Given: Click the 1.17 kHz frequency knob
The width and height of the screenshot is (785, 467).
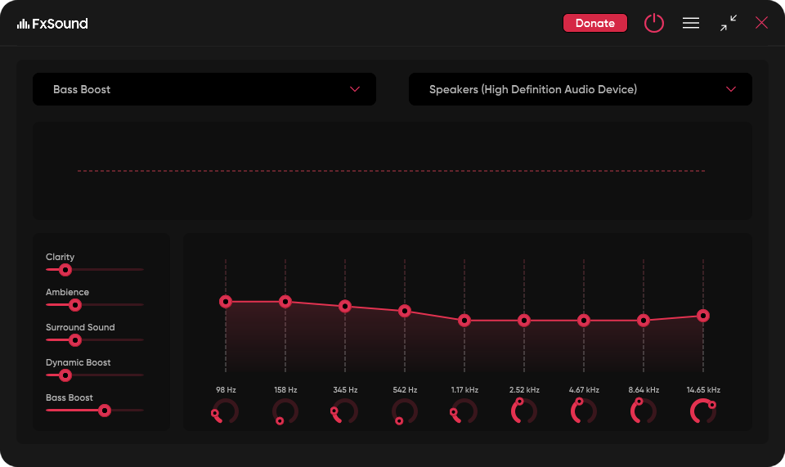Looking at the screenshot, I should (x=464, y=411).
